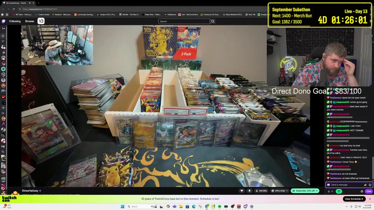Open the Following tab
The width and height of the screenshot is (374, 210).
click(x=15, y=21)
